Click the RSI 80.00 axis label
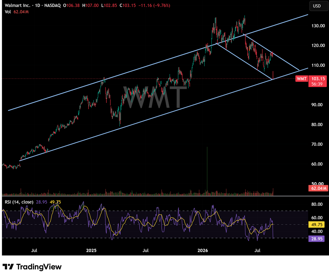 [317, 204]
